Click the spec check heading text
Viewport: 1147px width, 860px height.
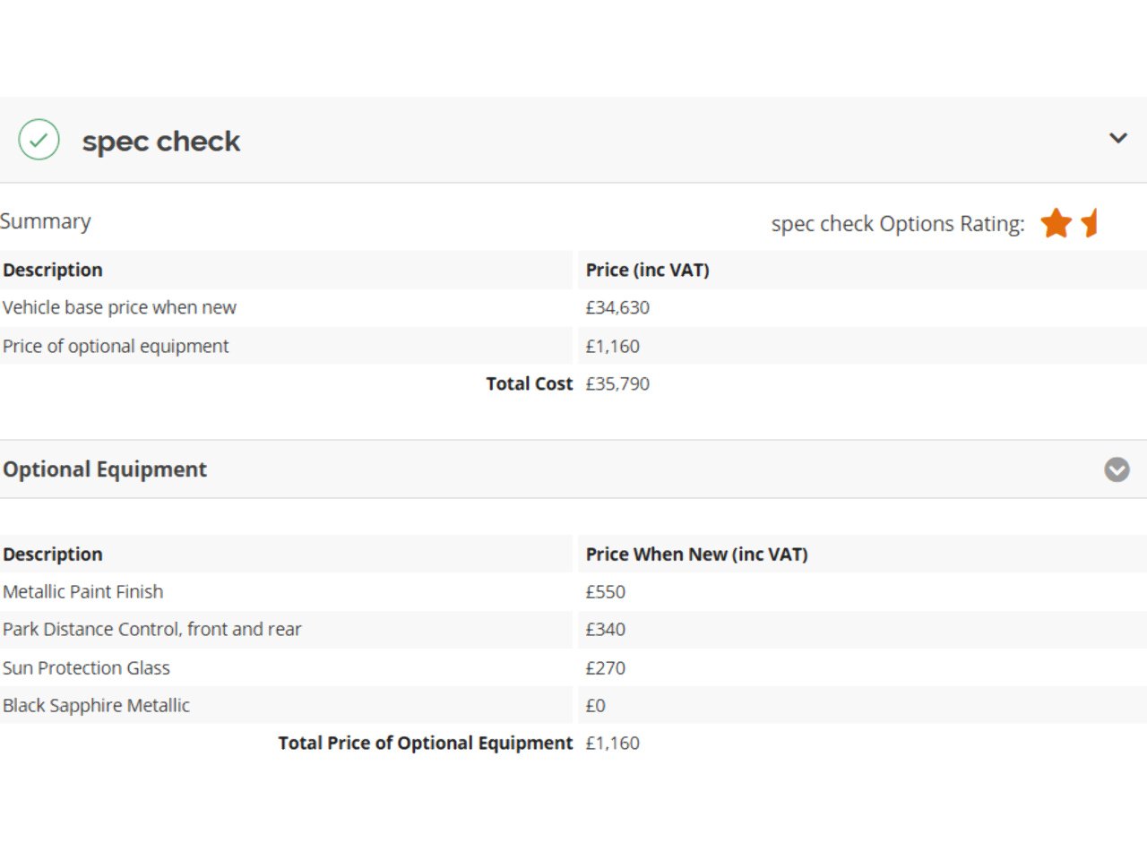click(161, 142)
